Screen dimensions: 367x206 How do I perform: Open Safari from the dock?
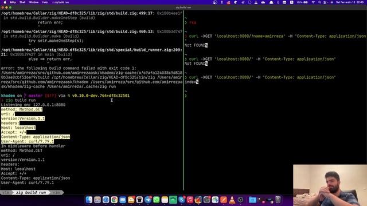click(x=106, y=200)
